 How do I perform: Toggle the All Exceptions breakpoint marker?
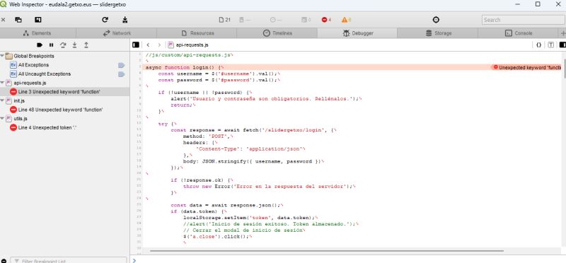point(121,65)
